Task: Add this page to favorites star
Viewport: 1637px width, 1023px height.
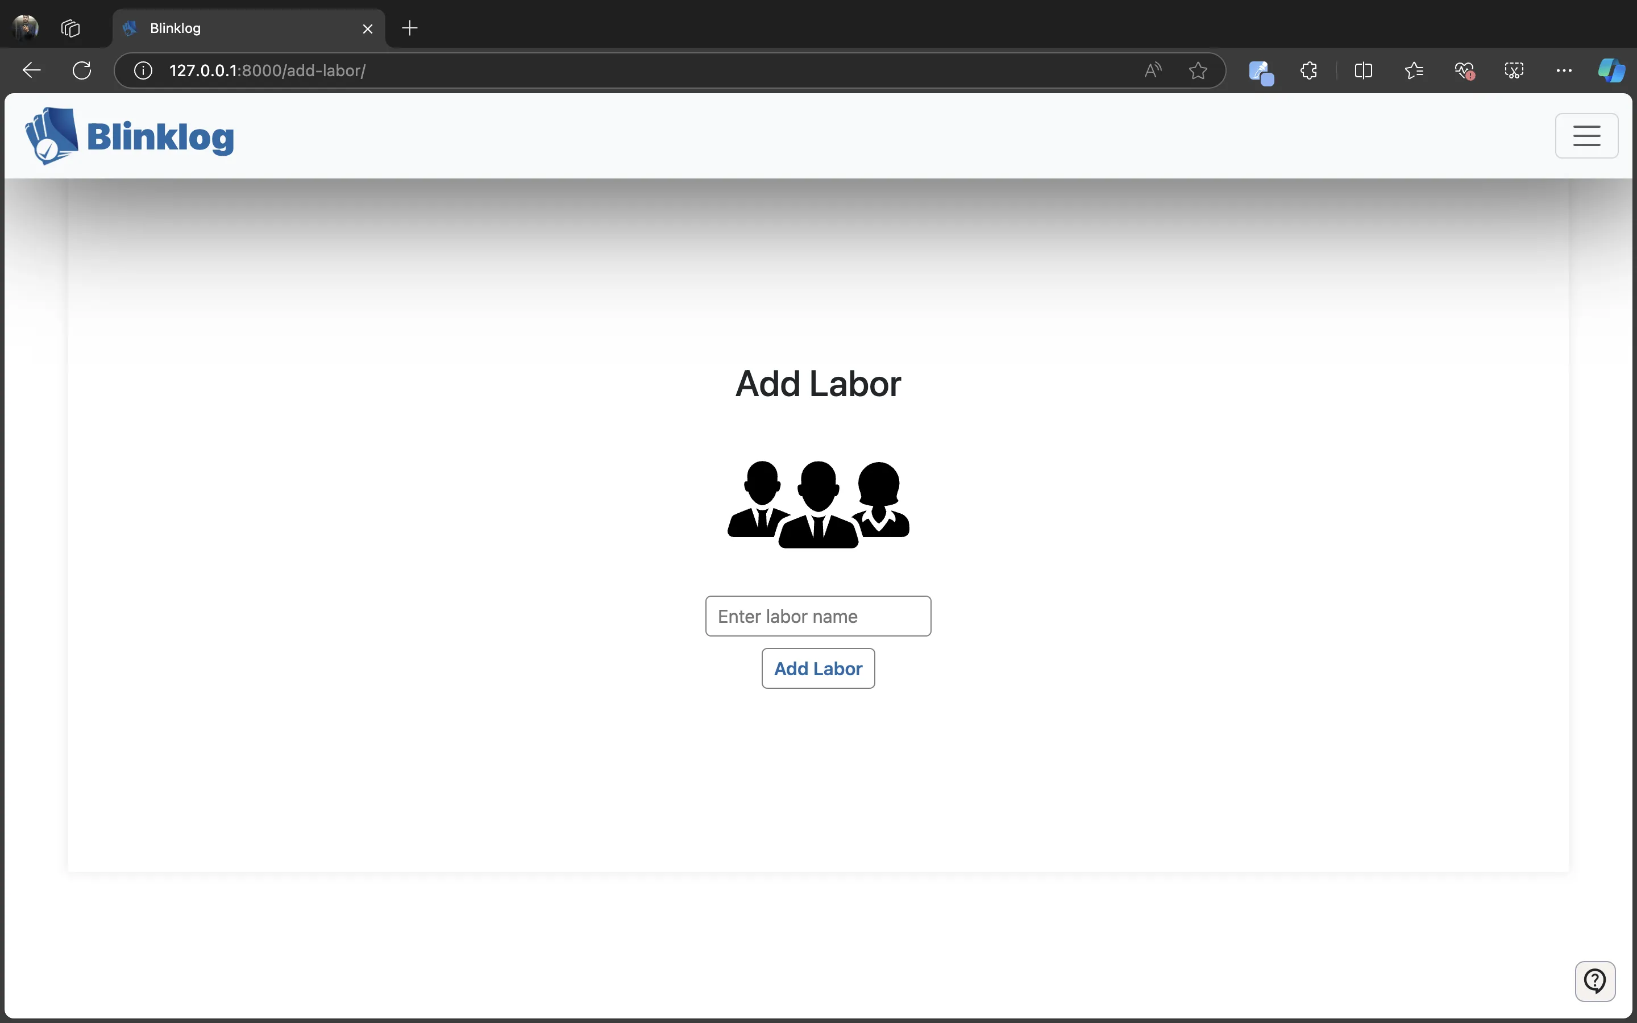Action: [1198, 70]
